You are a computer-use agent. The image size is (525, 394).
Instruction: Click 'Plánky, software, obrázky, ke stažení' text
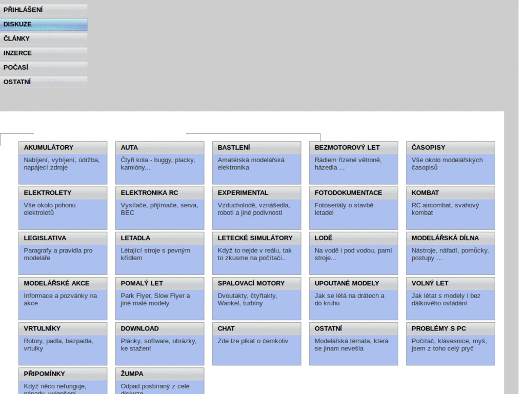point(159,344)
